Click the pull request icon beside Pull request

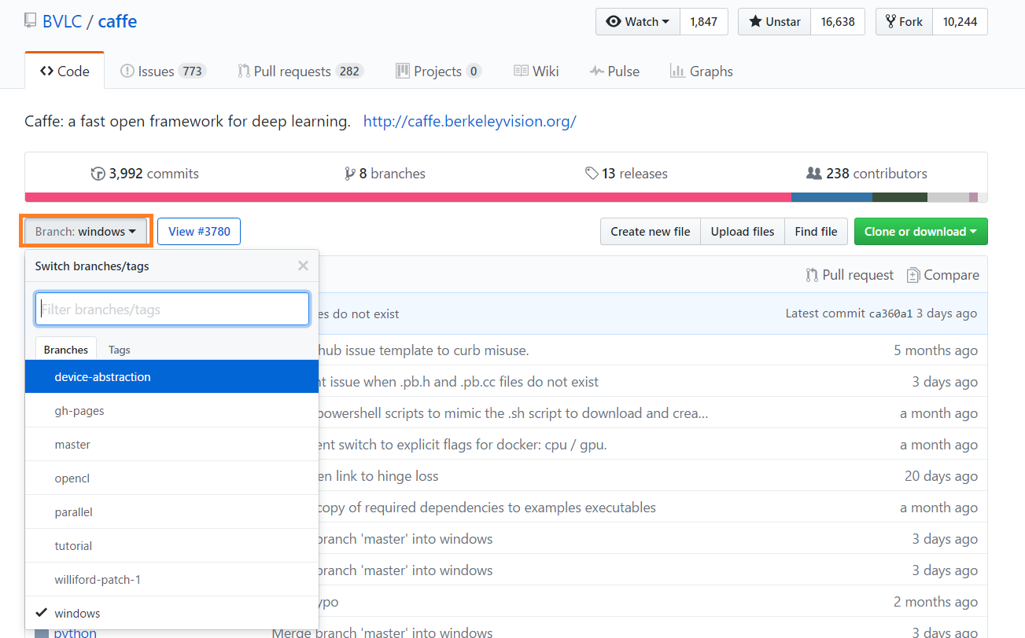(x=812, y=275)
